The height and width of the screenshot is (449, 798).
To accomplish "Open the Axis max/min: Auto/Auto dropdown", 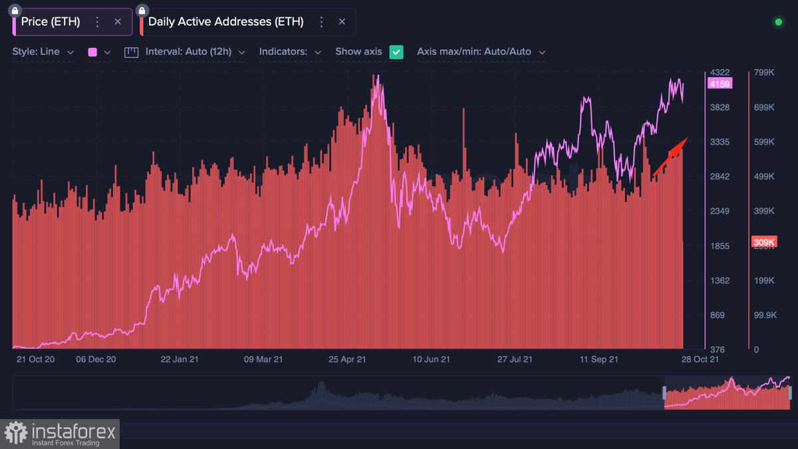I will click(x=481, y=51).
